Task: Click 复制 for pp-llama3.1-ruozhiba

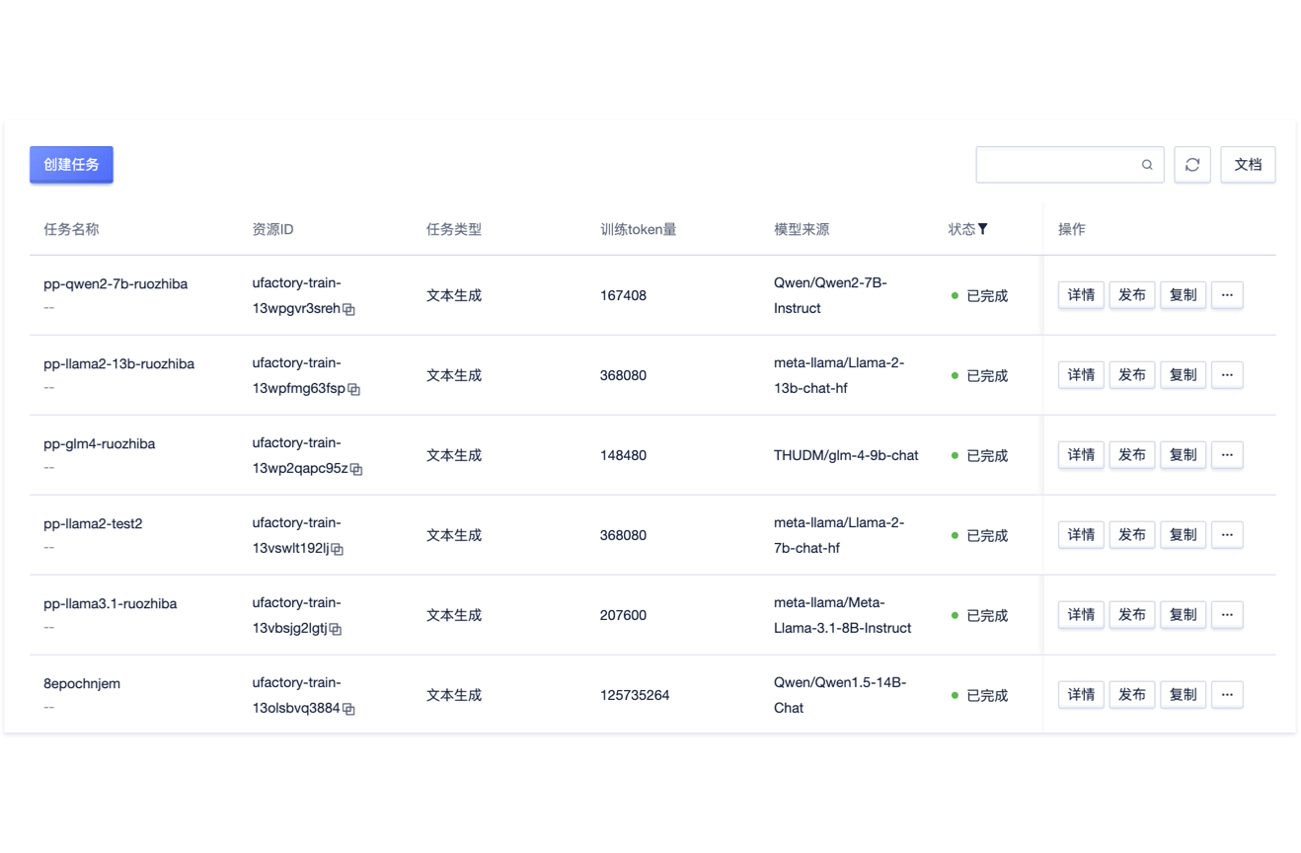Action: (1183, 615)
